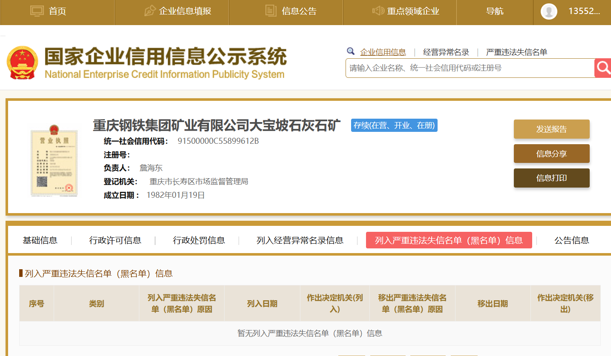Open 重点领域企业 in top navigation
The width and height of the screenshot is (611, 356).
413,11
